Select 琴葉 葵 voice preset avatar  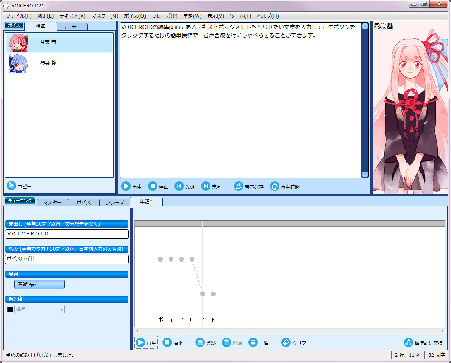click(x=18, y=63)
